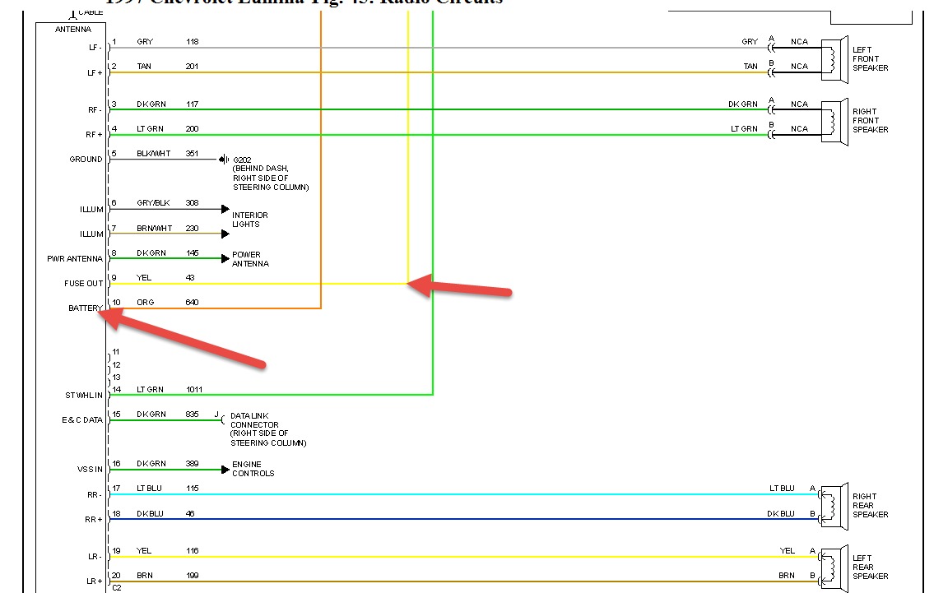
Task: Click circuit number 835 on the DK GRN wire
Action: (x=192, y=414)
